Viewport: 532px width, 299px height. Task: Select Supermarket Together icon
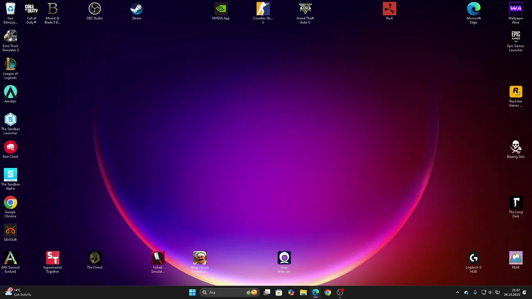(52, 262)
